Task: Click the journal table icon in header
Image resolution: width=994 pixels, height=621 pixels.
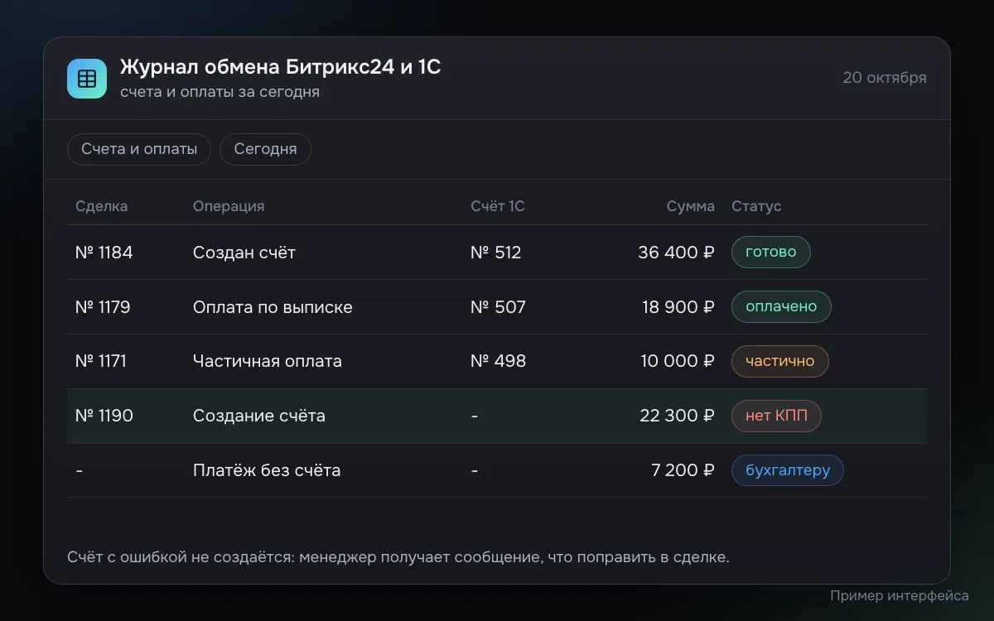Action: click(x=87, y=79)
